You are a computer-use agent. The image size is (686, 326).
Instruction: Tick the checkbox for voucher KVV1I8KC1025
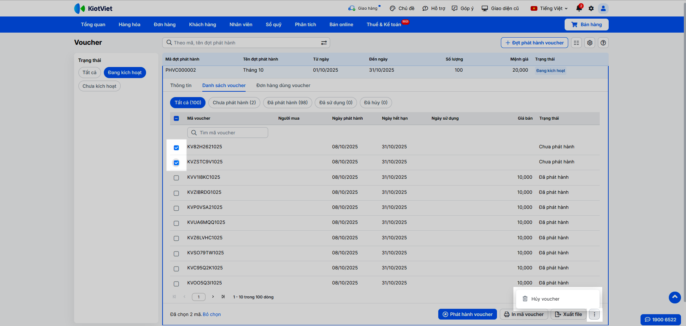coord(176,178)
